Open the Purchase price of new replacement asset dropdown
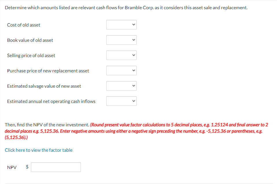The width and height of the screenshot is (277, 184). (121, 70)
